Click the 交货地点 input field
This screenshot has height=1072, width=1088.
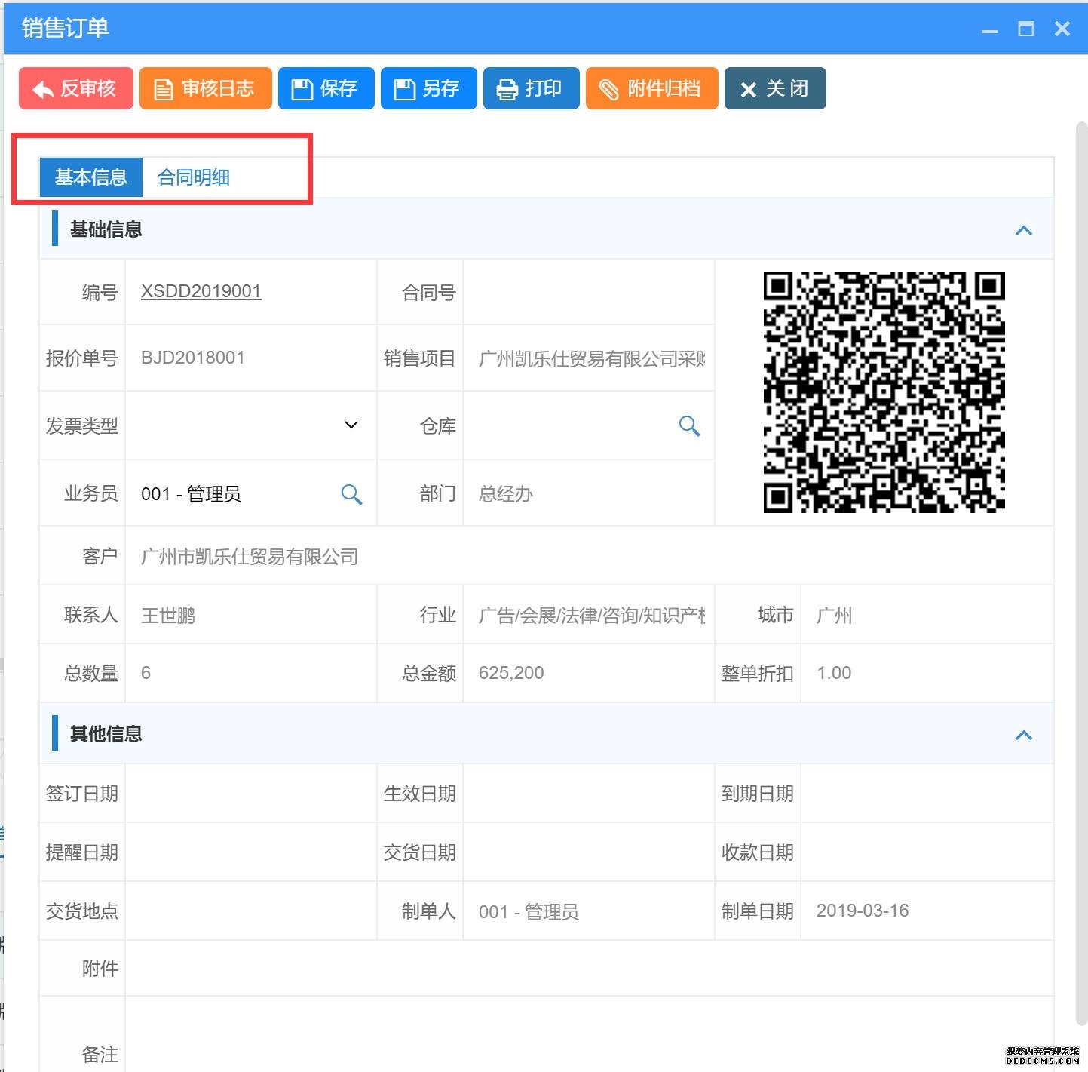(x=250, y=911)
